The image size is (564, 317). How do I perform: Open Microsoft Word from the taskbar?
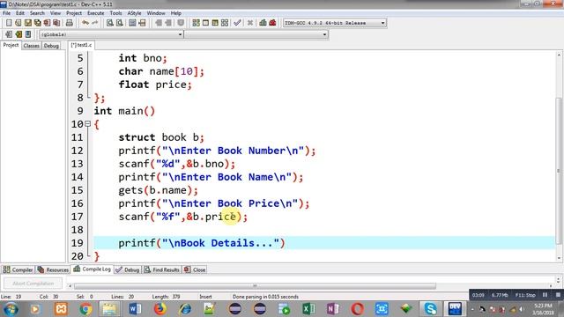pyautogui.click(x=135, y=309)
